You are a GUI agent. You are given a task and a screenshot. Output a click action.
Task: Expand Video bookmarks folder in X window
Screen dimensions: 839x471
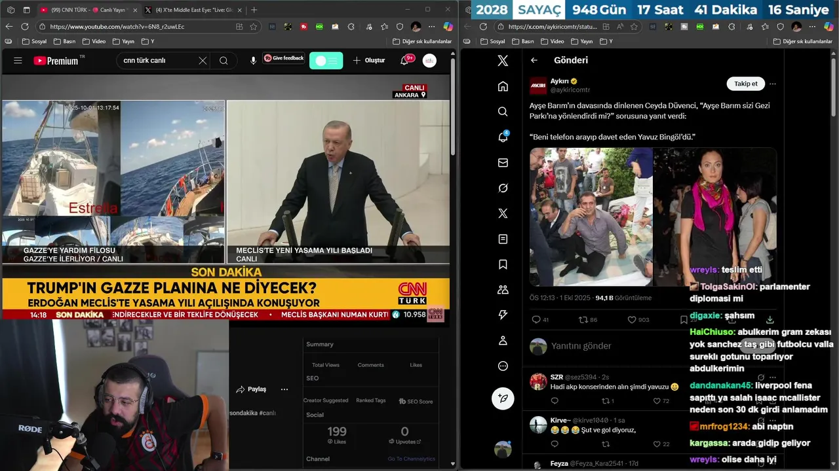coord(552,41)
